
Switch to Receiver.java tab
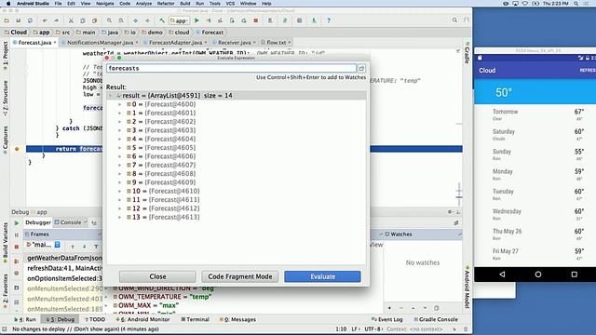[234, 43]
